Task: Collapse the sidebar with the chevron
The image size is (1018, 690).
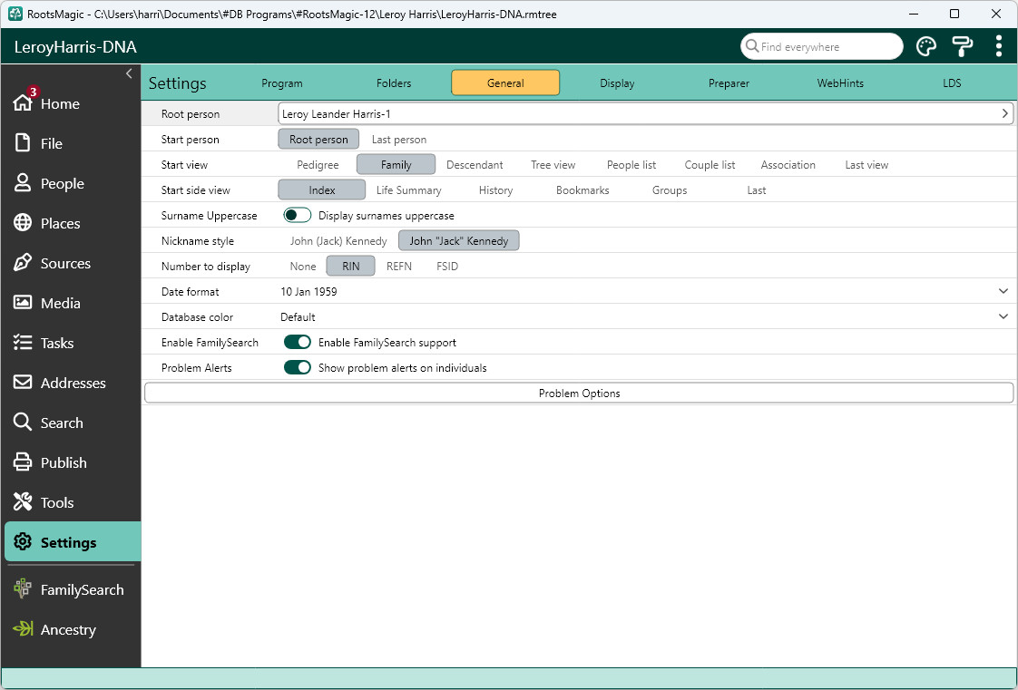Action: [129, 73]
